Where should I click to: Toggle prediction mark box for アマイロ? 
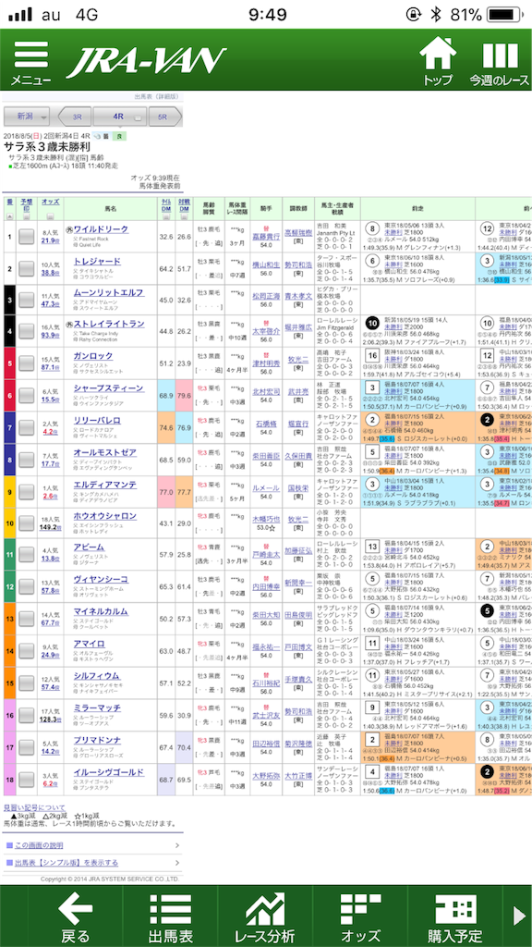pyautogui.click(x=26, y=650)
